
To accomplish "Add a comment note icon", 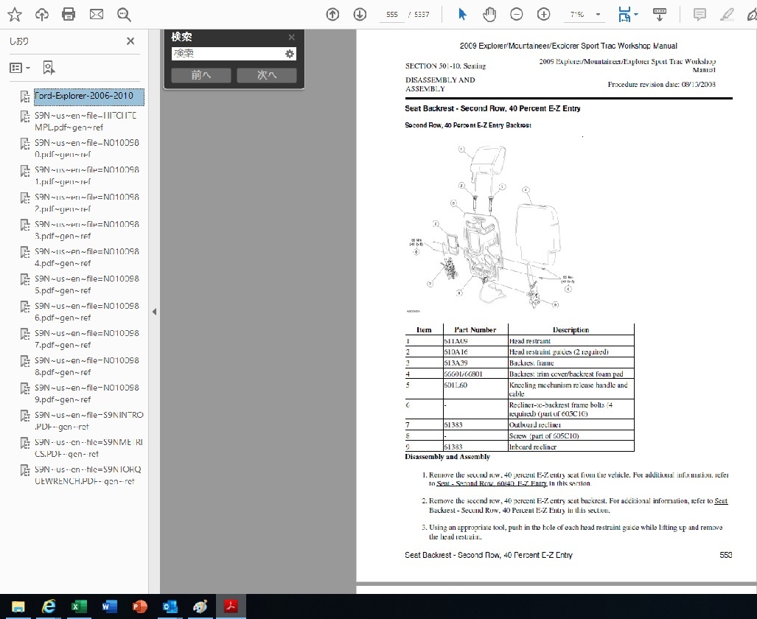I will point(700,15).
